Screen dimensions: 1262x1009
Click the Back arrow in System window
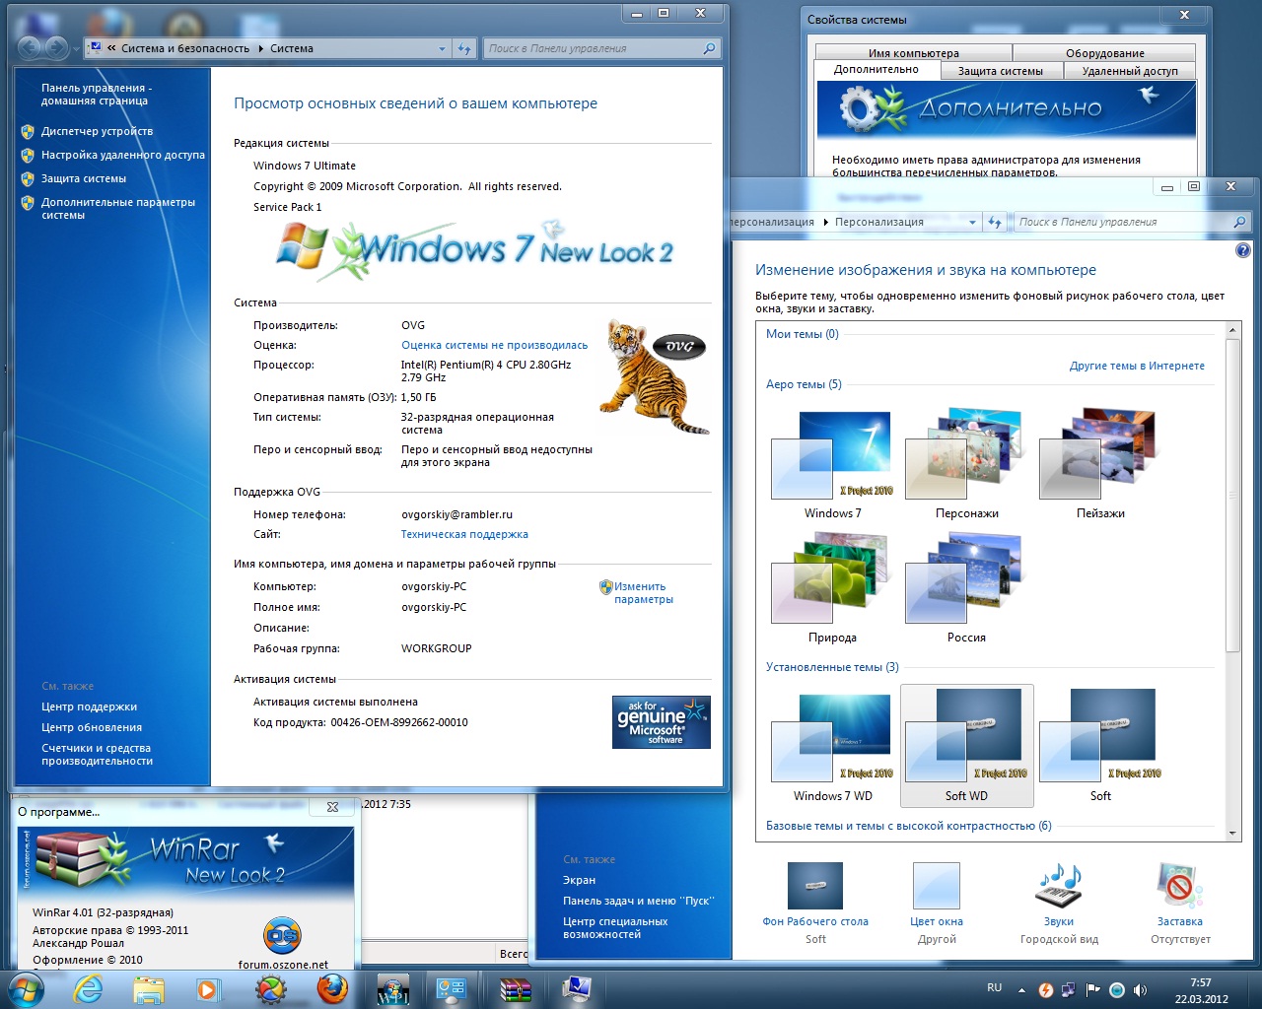[30, 47]
